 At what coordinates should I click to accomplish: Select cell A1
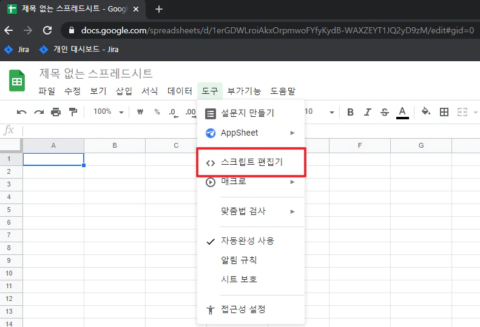(x=53, y=159)
